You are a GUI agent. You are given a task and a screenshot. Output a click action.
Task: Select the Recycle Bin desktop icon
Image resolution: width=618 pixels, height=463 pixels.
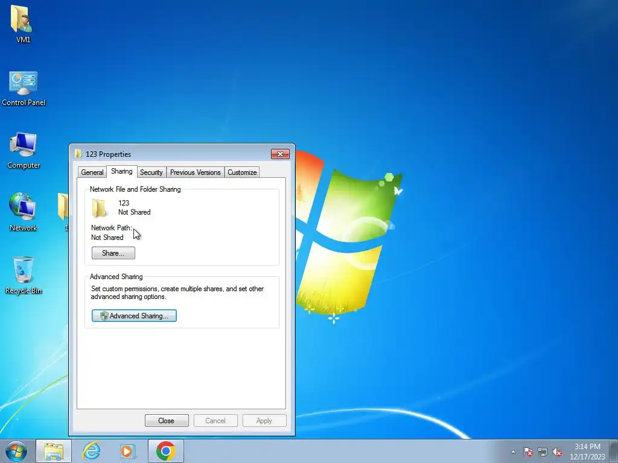pos(24,275)
